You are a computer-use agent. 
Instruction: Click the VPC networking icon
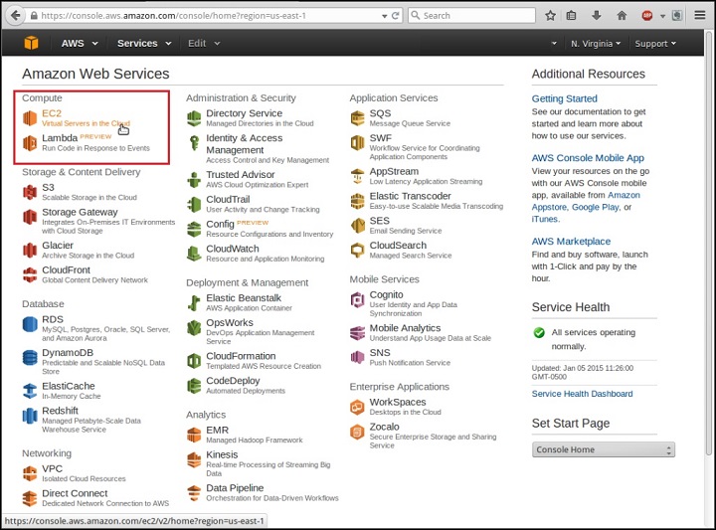pos(30,473)
